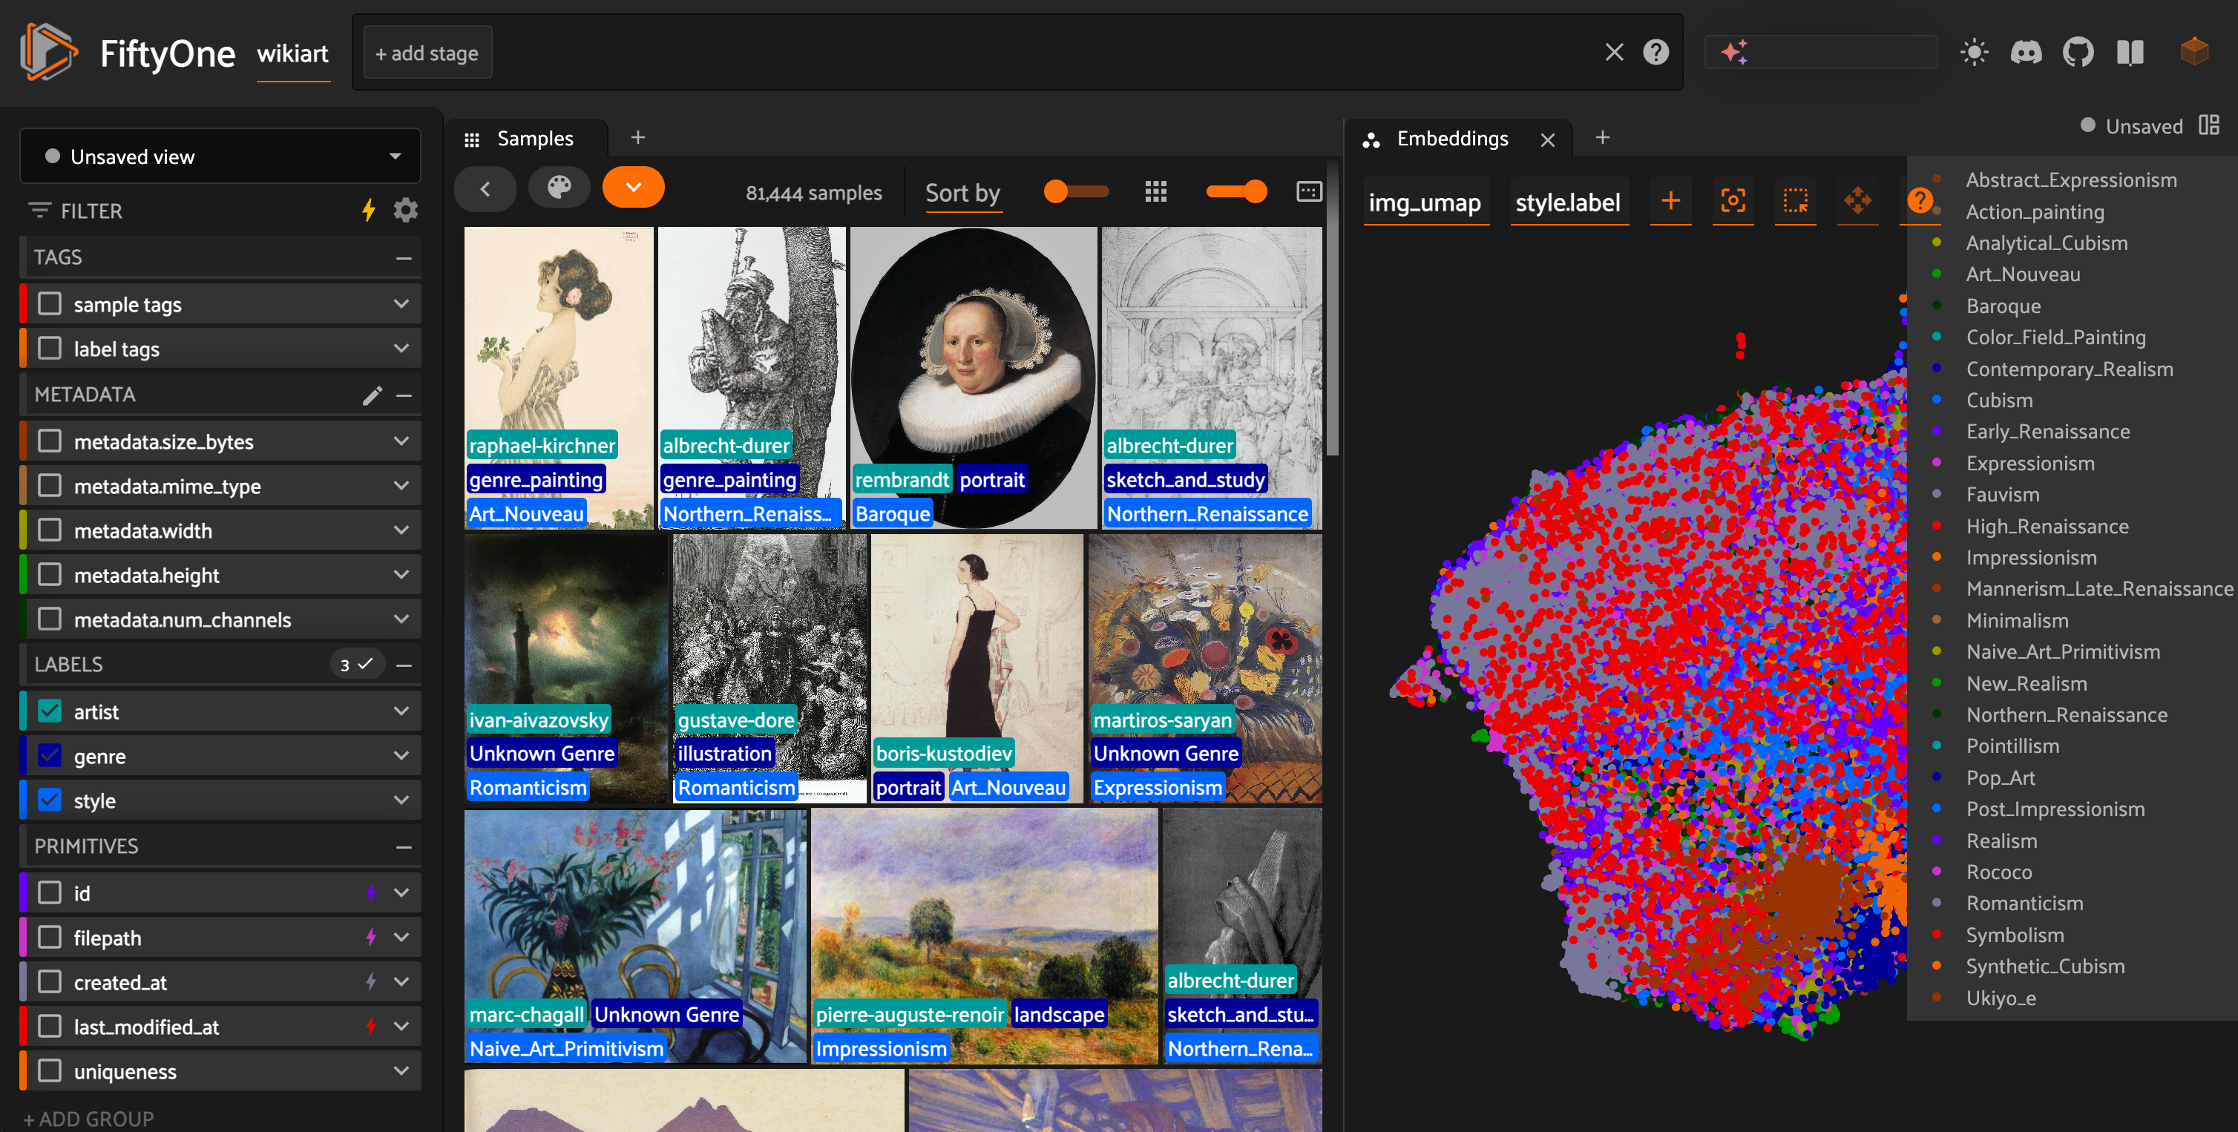The image size is (2238, 1132).
Task: Expand created_at field filter
Action: (401, 981)
